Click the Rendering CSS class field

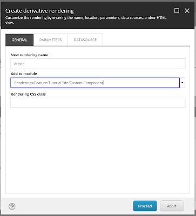(98, 103)
